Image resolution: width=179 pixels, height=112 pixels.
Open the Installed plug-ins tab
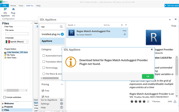point(52,34)
